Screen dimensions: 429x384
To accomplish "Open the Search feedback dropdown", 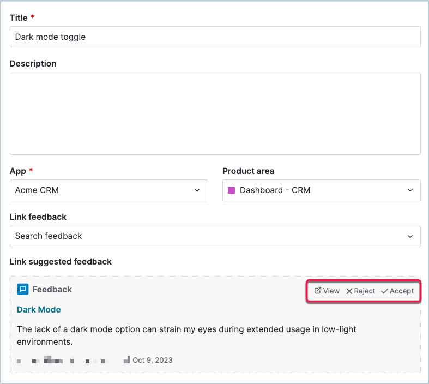I will [x=215, y=236].
